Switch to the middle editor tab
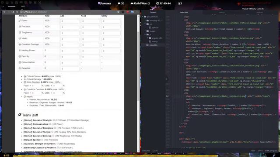This screenshot has height=157, width=280. point(222,12)
